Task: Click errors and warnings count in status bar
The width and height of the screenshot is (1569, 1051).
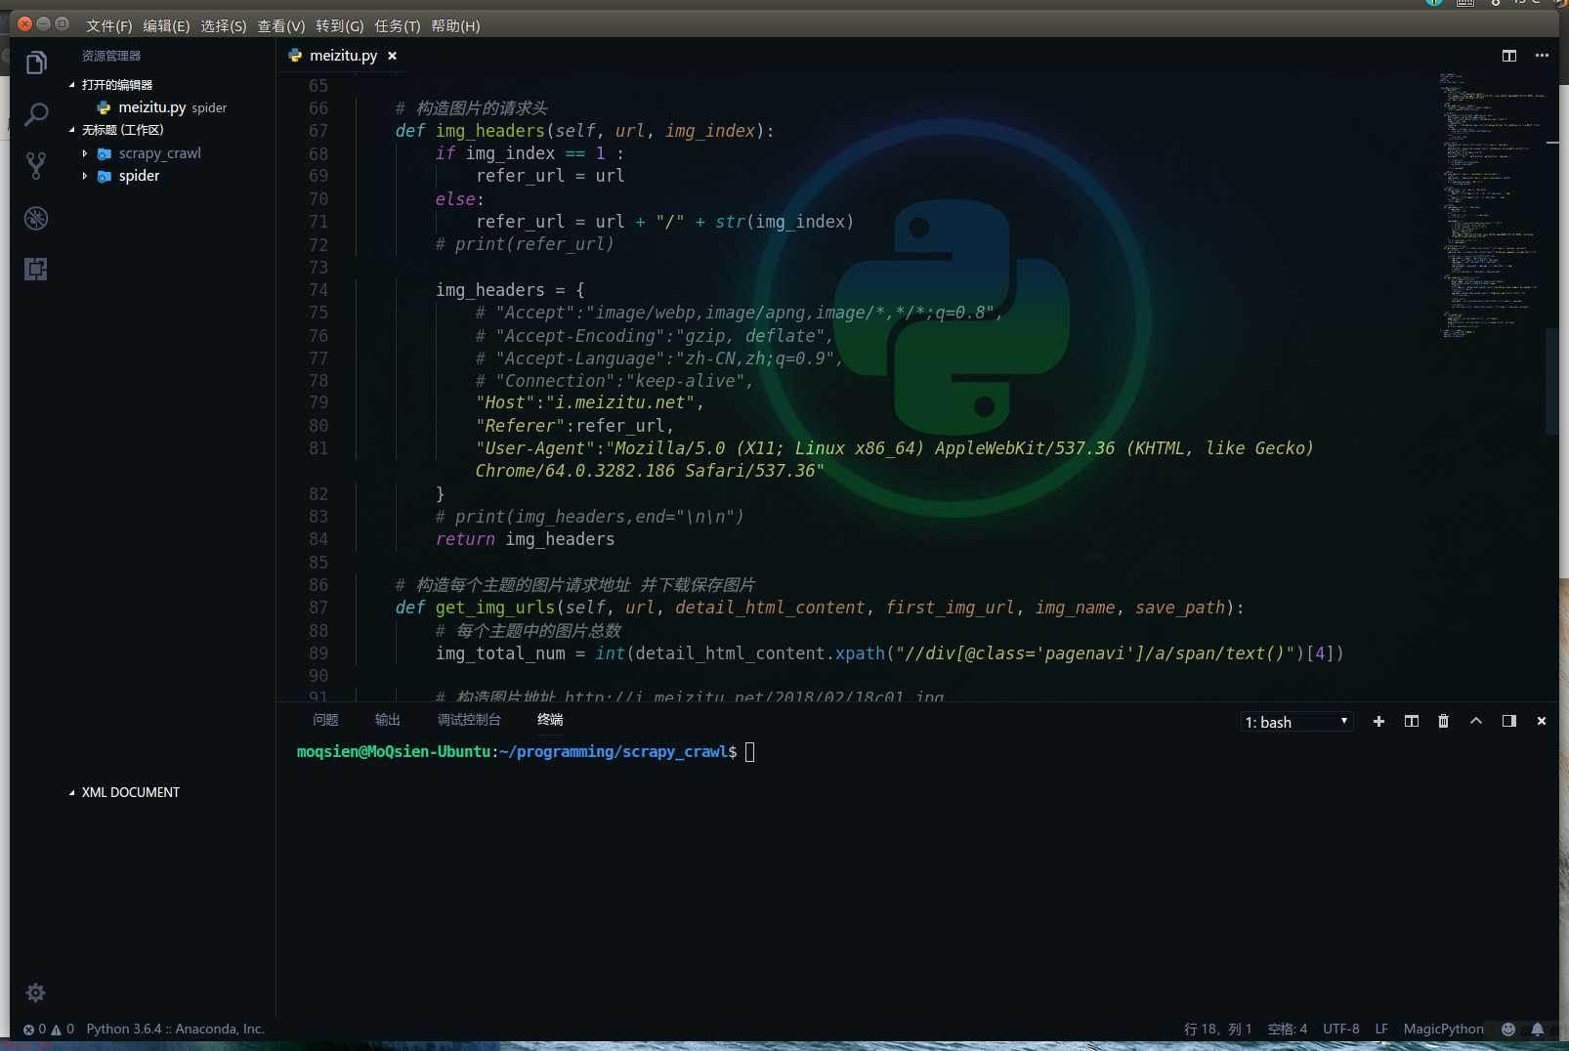Action: [x=49, y=1029]
